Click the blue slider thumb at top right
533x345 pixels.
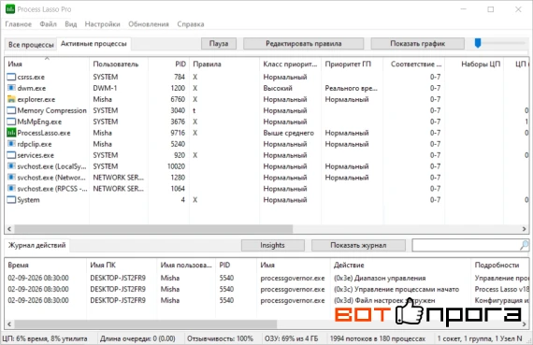click(x=478, y=43)
